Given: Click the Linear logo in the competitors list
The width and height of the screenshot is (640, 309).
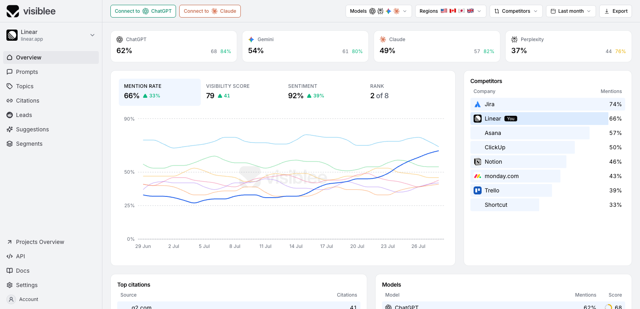Looking at the screenshot, I should pyautogui.click(x=478, y=119).
